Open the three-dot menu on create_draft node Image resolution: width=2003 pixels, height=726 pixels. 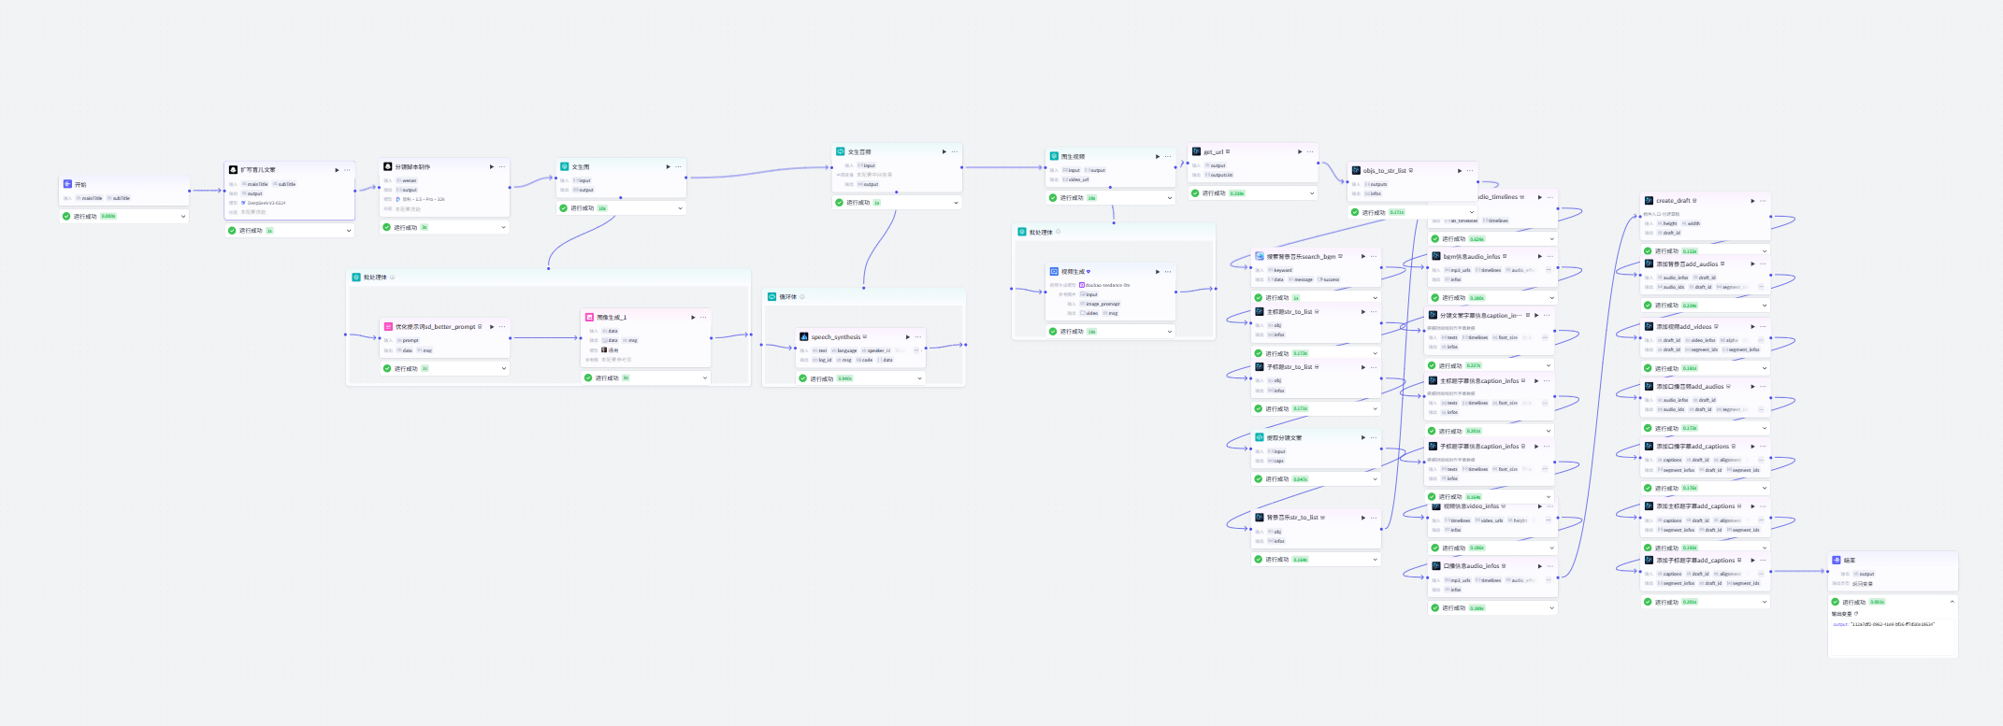pyautogui.click(x=1764, y=201)
